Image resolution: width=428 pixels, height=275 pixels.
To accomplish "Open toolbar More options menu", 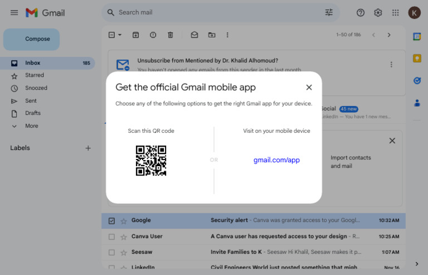I will 227,35.
